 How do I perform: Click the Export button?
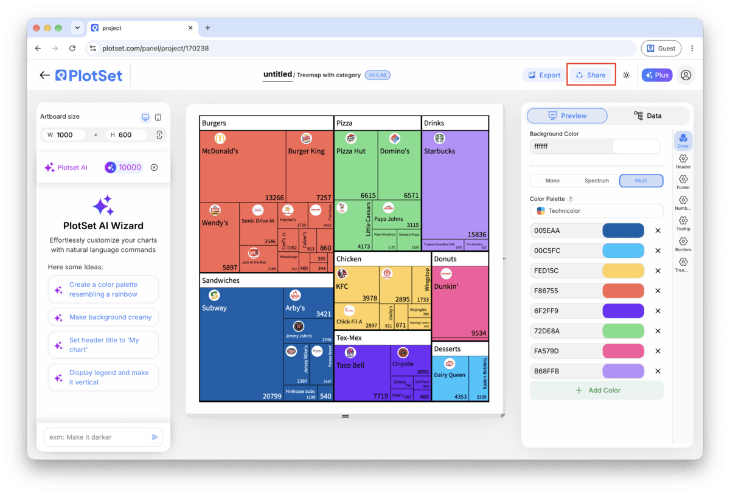[x=544, y=75]
